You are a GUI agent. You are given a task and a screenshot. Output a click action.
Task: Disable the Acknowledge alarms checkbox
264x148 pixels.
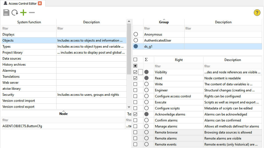click(x=135, y=114)
